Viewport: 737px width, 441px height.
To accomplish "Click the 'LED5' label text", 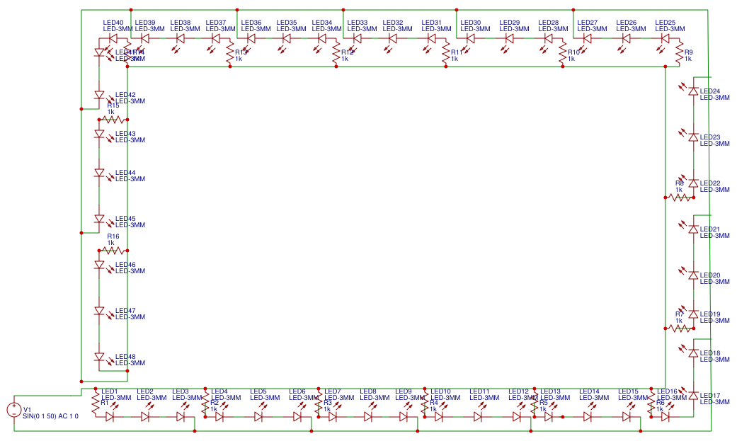I will click(258, 391).
